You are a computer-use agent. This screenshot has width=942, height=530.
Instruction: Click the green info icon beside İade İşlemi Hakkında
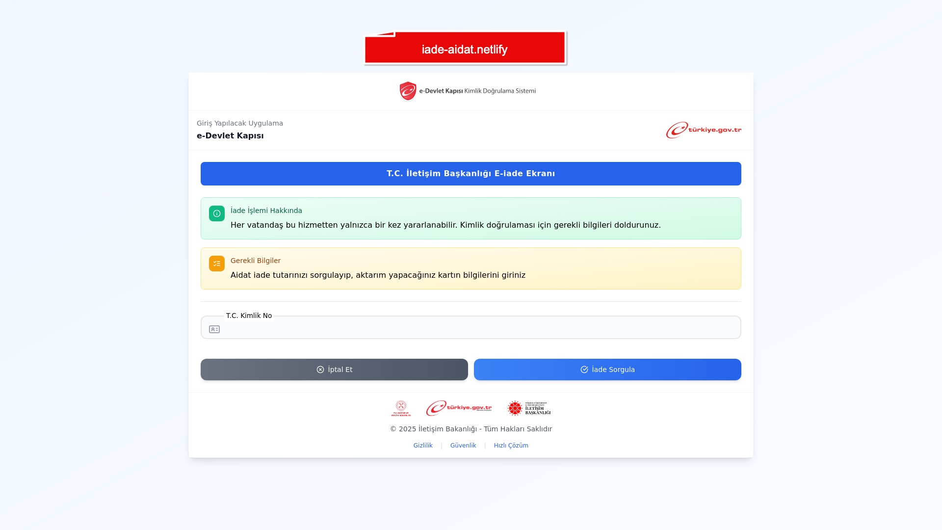pos(217,213)
